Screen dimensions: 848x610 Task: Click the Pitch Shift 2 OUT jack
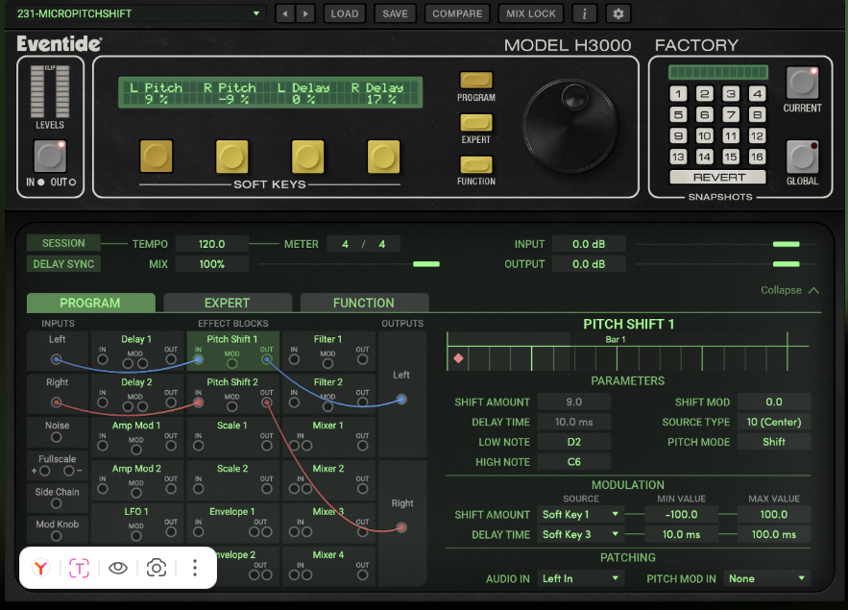[267, 403]
